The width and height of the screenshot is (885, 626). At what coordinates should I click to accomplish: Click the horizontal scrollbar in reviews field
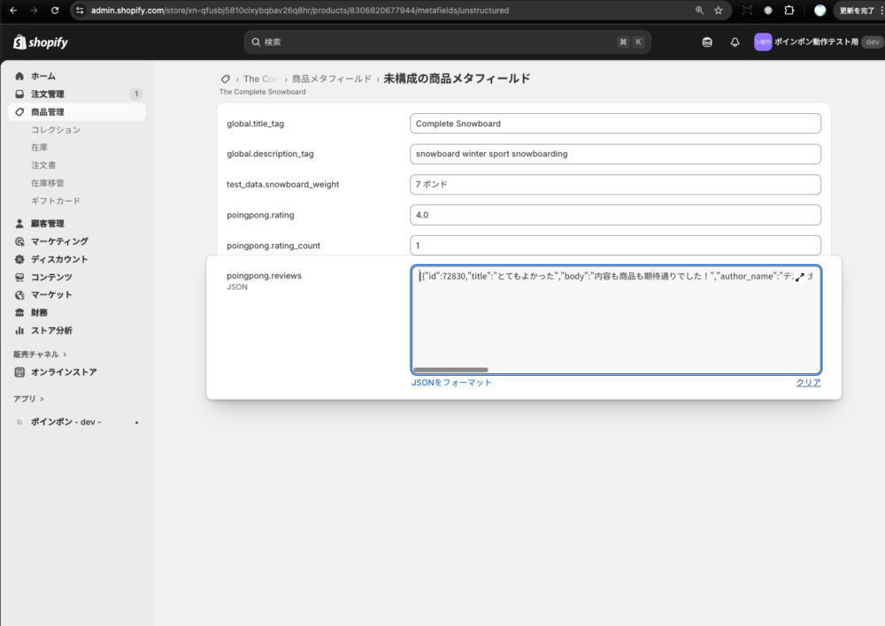450,370
